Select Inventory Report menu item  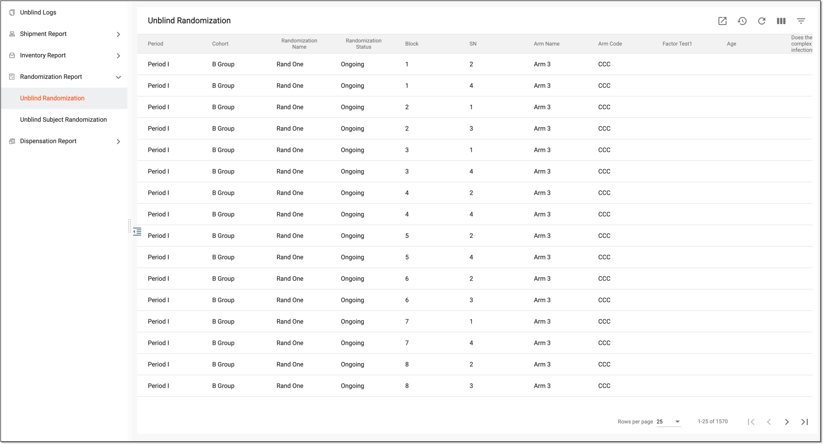click(x=43, y=55)
